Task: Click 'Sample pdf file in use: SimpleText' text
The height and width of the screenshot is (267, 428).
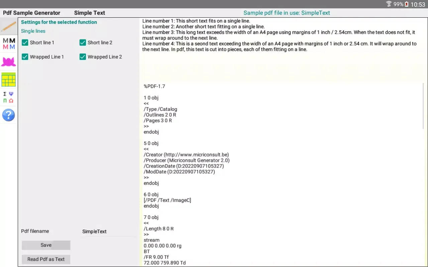Action: (x=287, y=13)
